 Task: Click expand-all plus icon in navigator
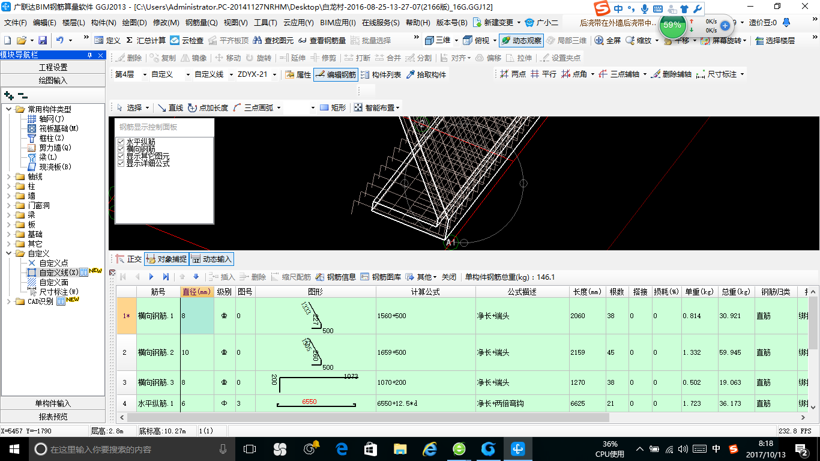pos(8,95)
